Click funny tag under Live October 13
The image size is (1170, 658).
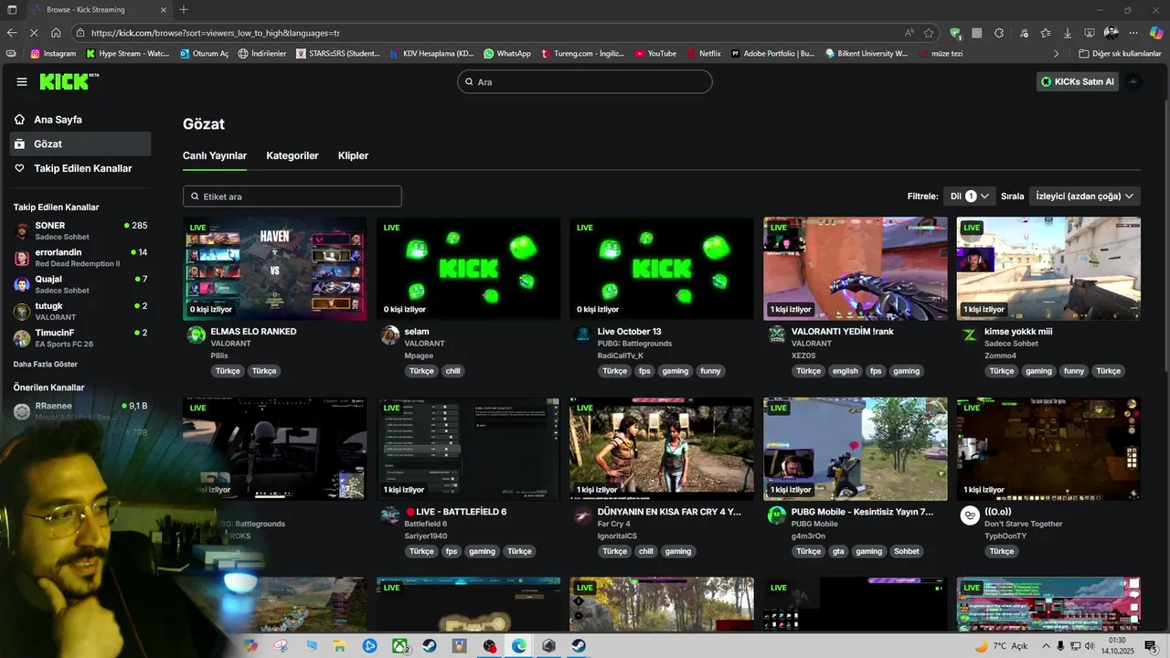(x=710, y=371)
